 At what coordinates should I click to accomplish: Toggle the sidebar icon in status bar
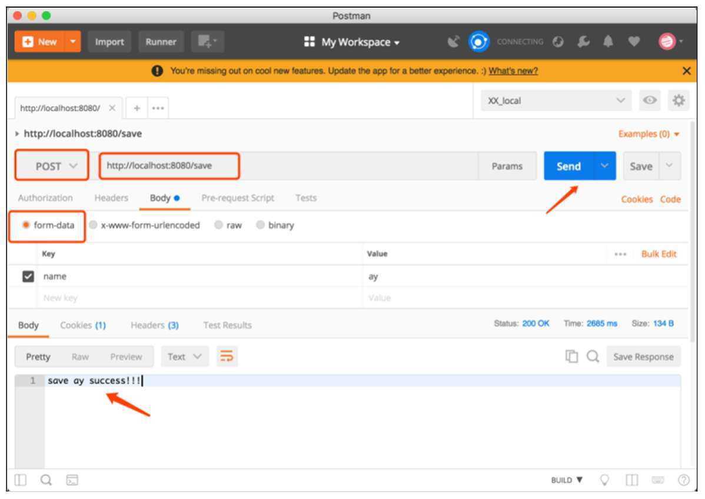click(20, 480)
